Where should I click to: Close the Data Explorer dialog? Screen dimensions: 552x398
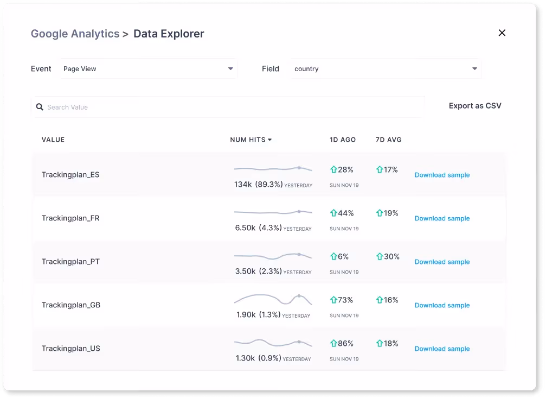[x=502, y=33]
